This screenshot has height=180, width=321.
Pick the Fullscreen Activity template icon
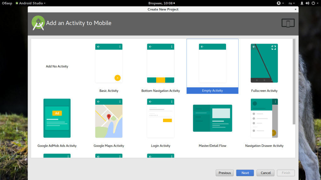pos(264,63)
